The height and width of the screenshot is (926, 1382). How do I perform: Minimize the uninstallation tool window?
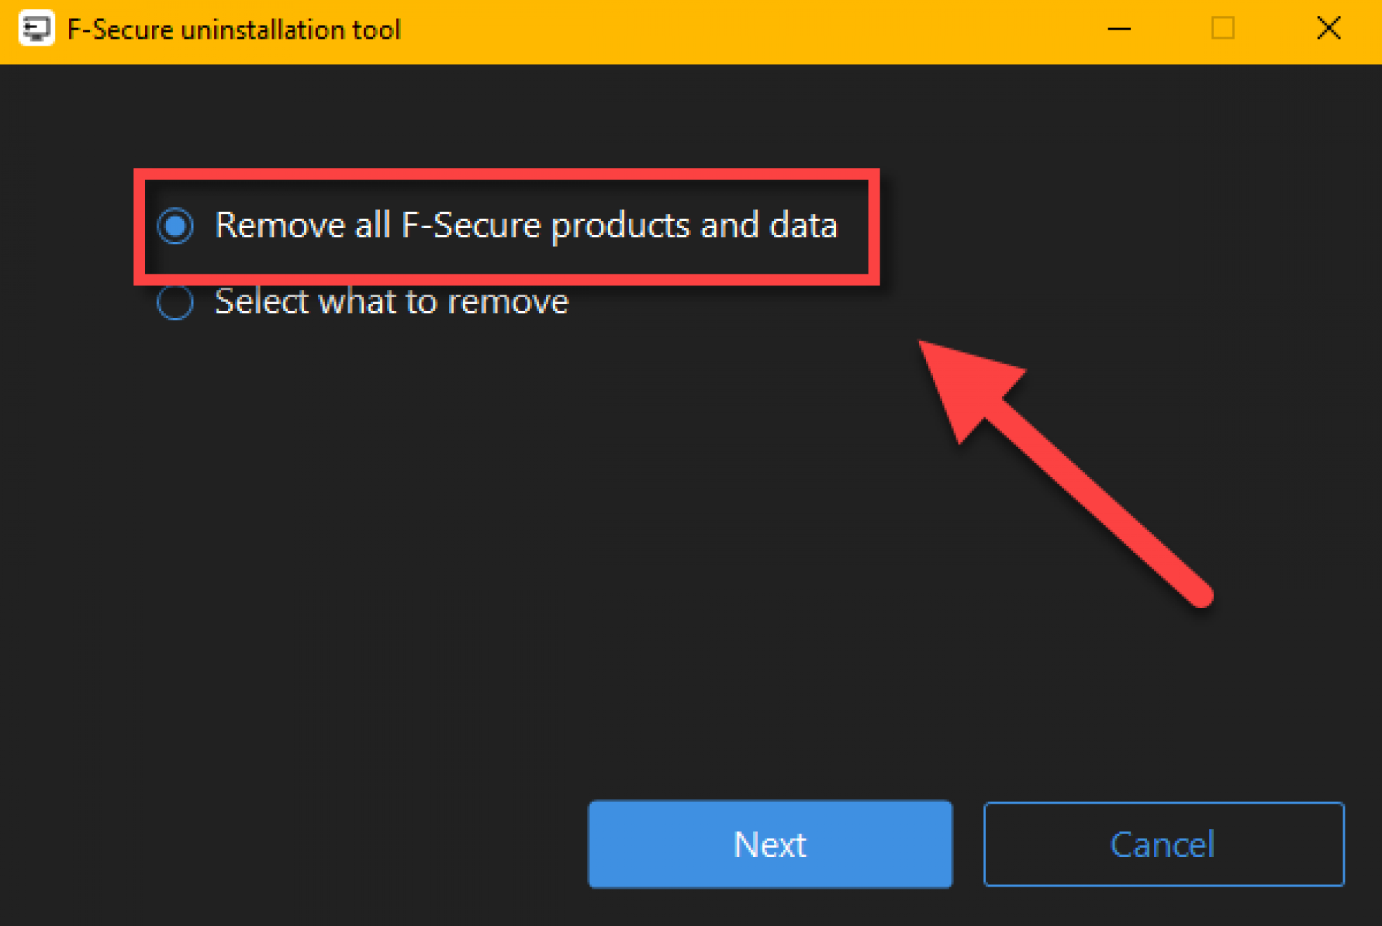[1119, 29]
